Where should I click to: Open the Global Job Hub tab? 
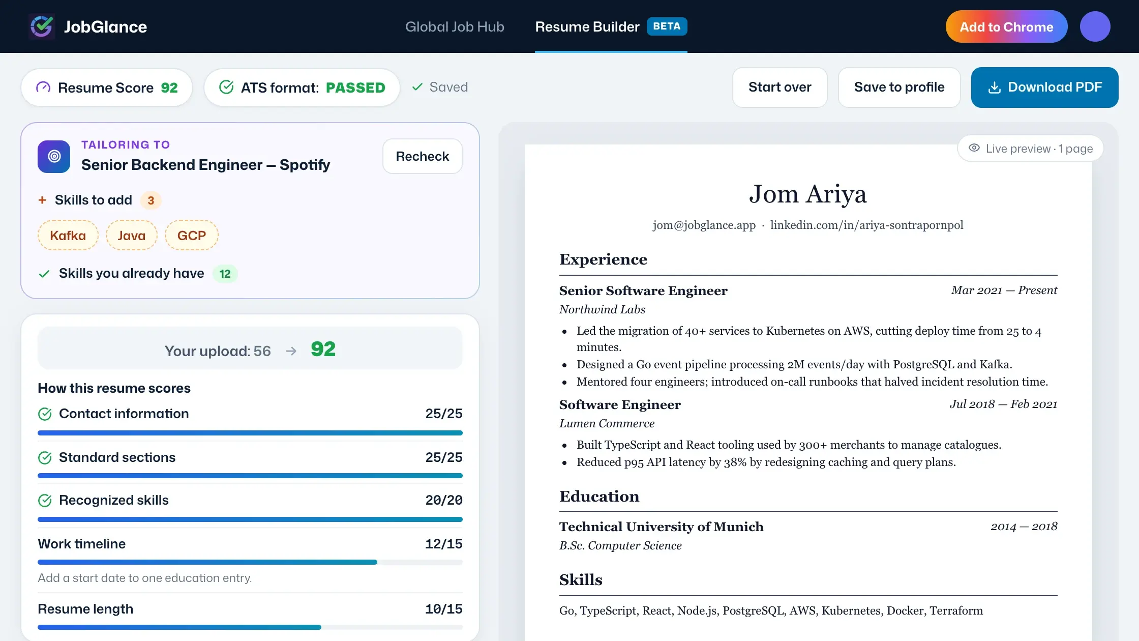pos(455,26)
